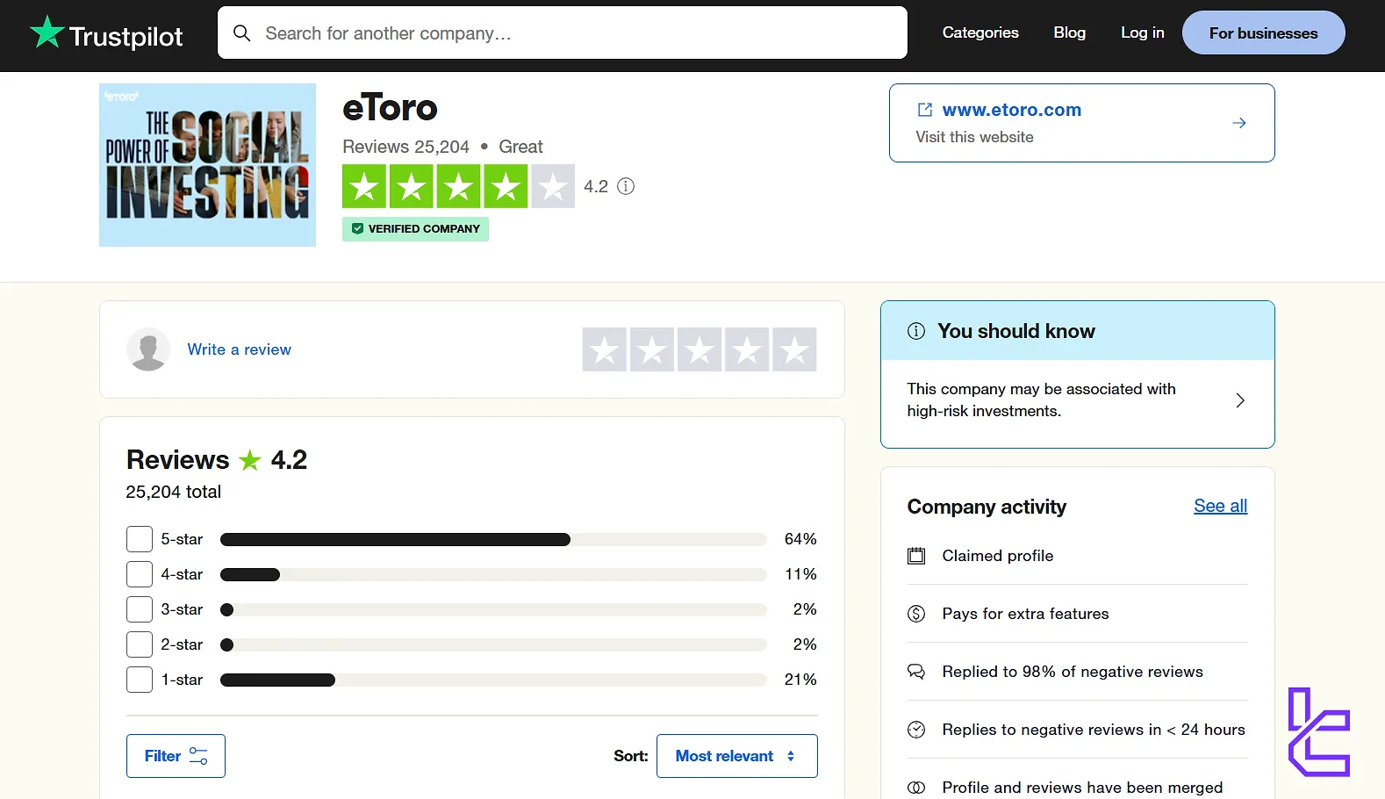Screen dimensions: 1385x799
Task: Rate one star in Write a review
Action: pos(605,349)
